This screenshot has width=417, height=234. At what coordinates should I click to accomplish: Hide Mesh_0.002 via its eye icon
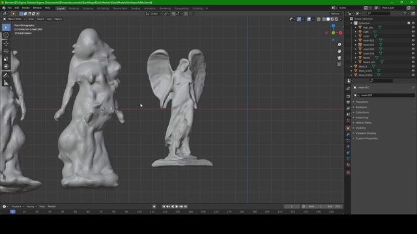point(413,75)
